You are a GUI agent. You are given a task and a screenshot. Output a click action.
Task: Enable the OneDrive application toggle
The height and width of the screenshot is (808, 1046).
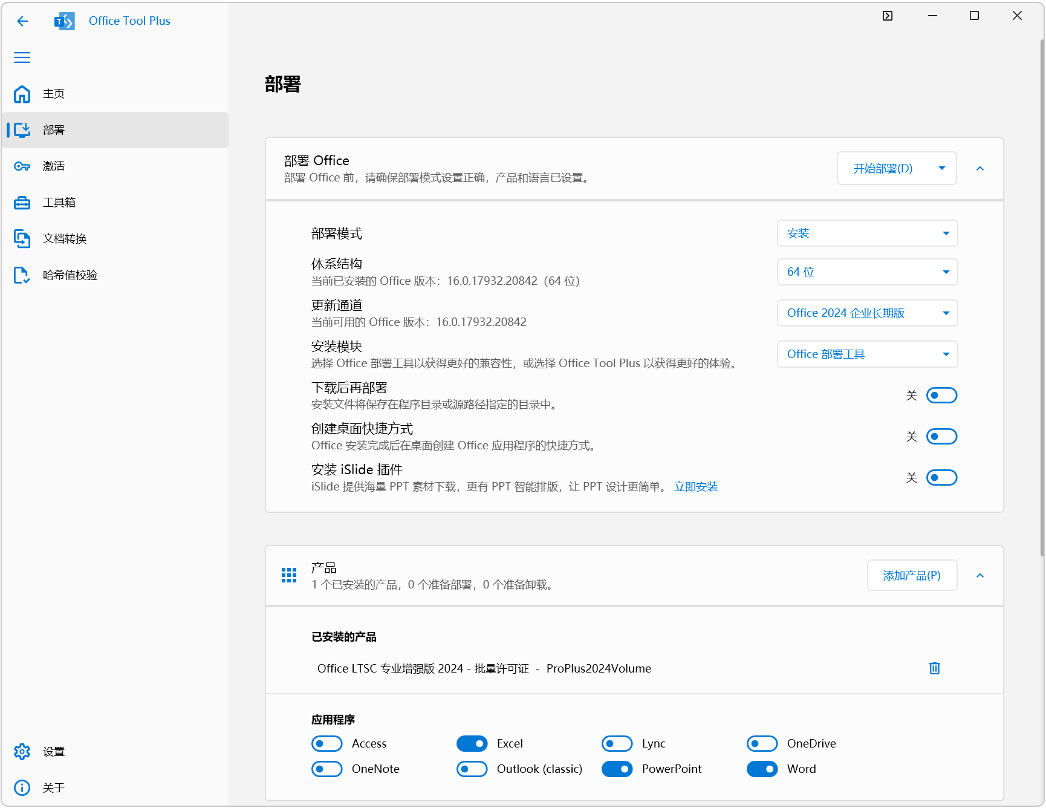pos(762,743)
